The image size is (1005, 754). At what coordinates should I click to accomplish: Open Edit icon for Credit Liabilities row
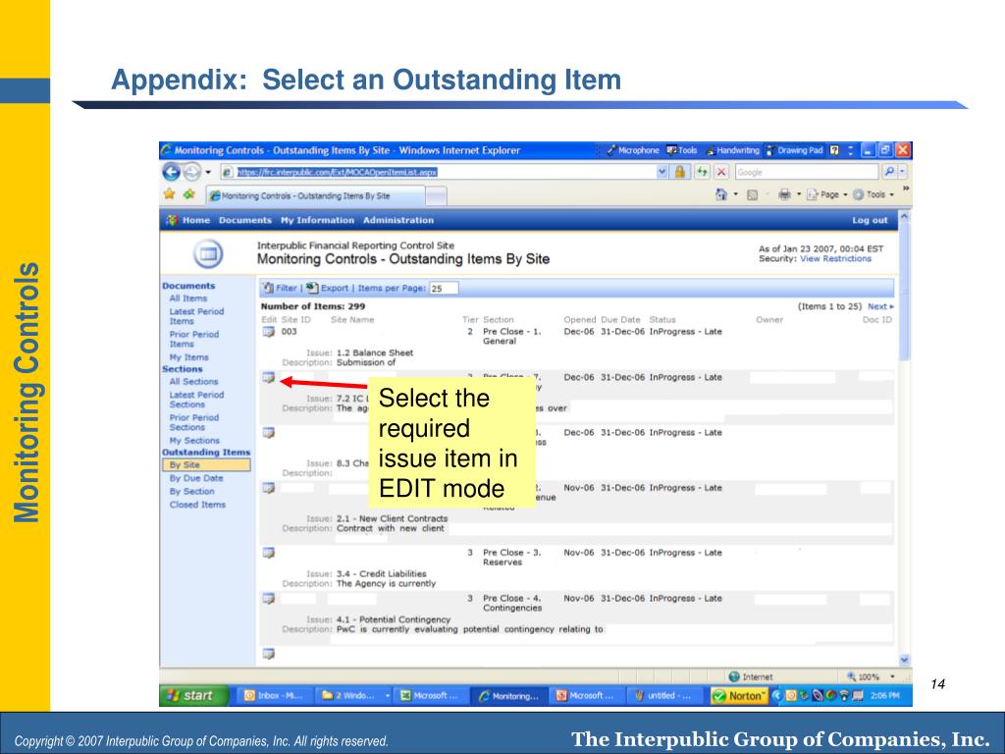click(x=269, y=553)
